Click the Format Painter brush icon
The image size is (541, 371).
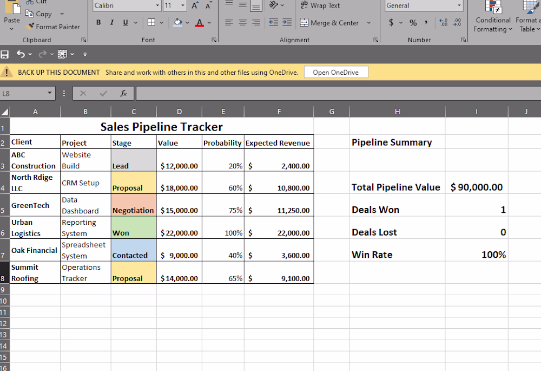click(x=30, y=27)
